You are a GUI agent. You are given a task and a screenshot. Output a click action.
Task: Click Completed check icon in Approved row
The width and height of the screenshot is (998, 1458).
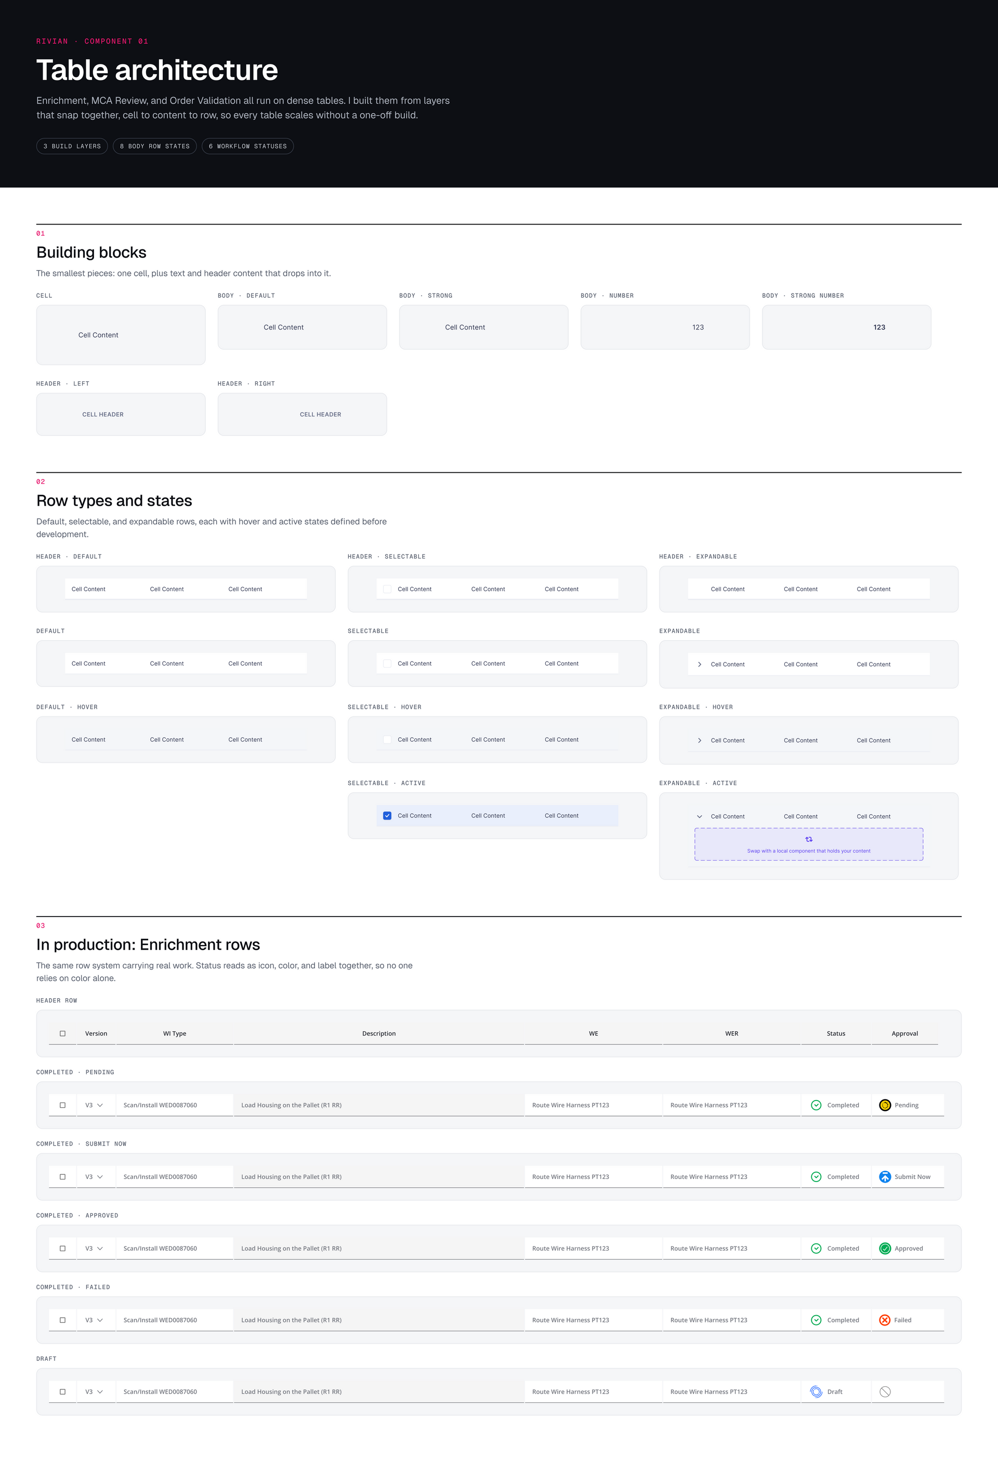816,1248
